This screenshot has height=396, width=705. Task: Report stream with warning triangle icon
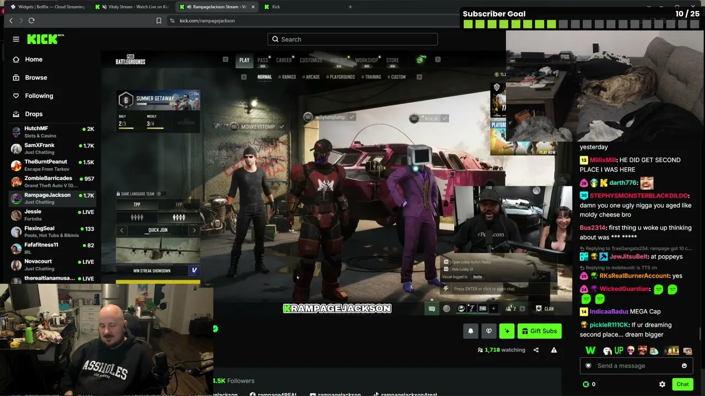click(554, 350)
